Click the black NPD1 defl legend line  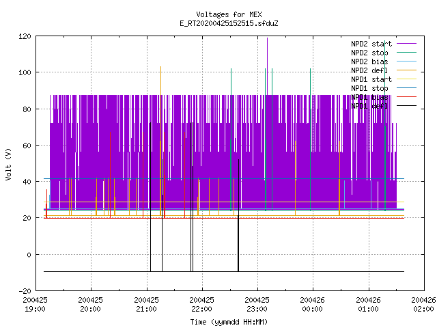406,106
